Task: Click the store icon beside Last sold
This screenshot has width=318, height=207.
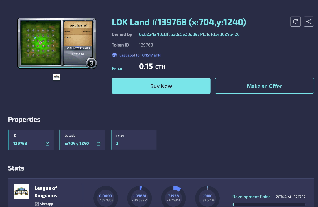Action: pos(114,55)
